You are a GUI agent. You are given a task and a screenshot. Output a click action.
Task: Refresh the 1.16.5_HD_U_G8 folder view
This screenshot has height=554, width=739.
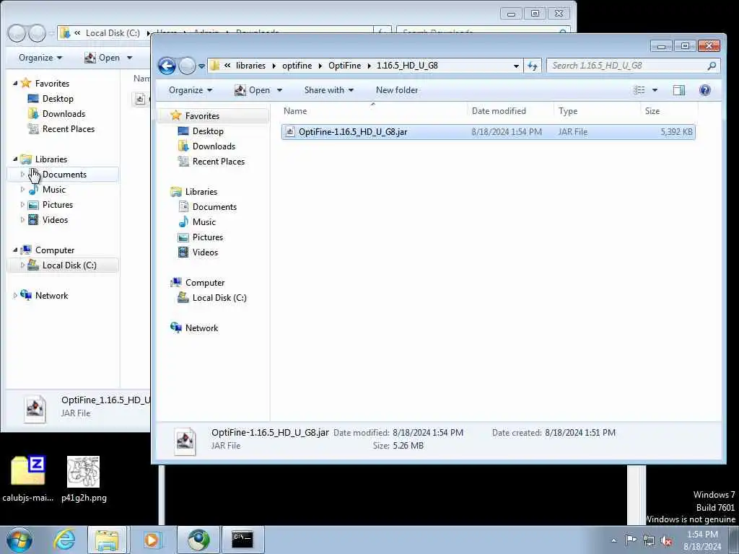(533, 66)
